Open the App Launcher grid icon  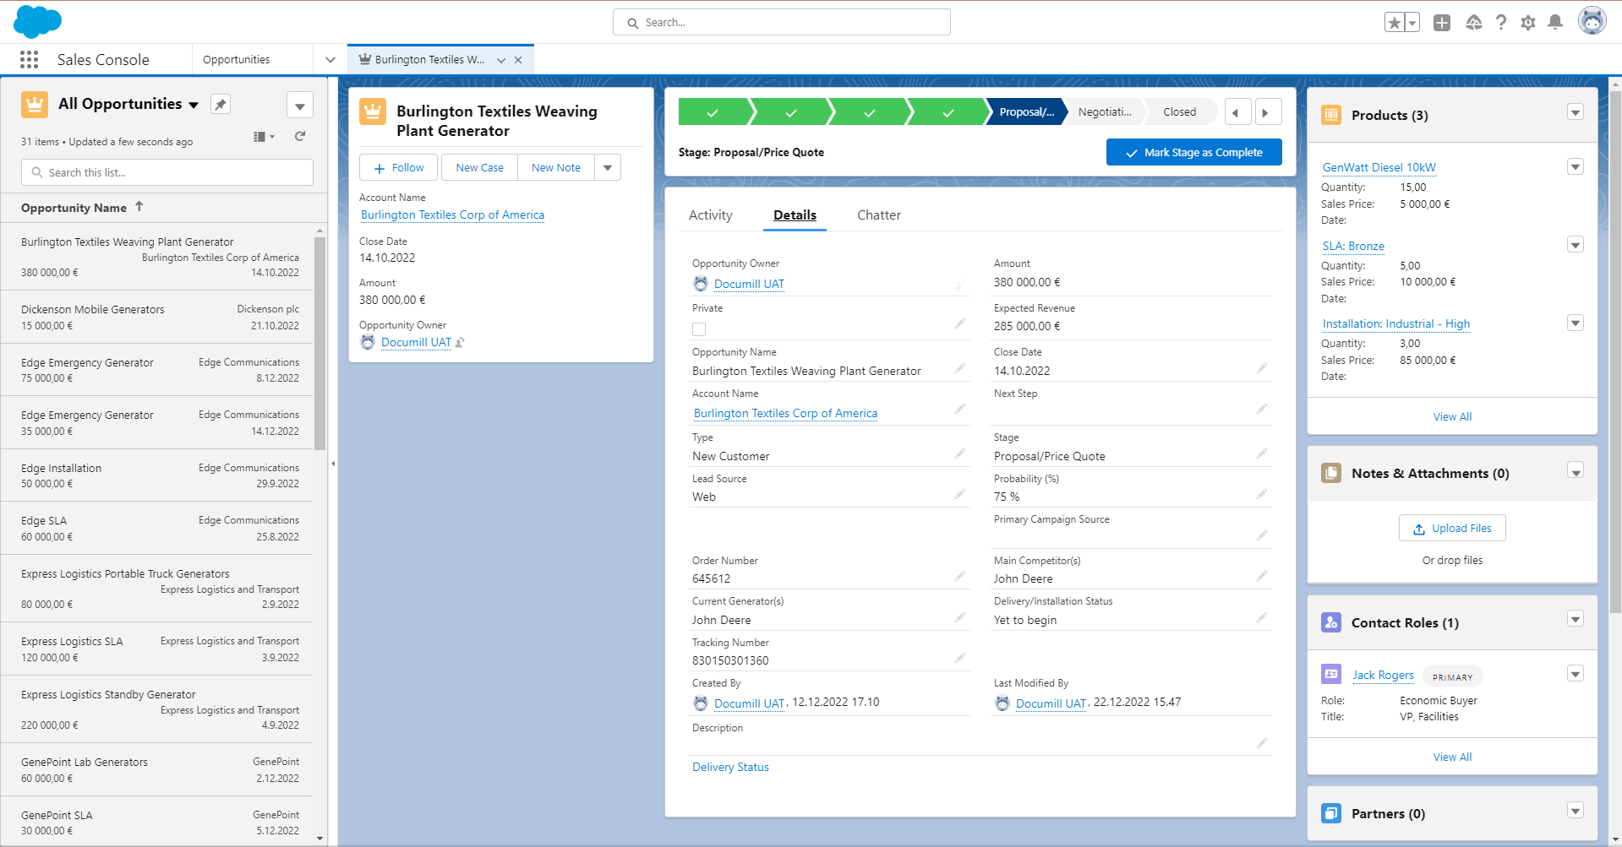(x=30, y=59)
